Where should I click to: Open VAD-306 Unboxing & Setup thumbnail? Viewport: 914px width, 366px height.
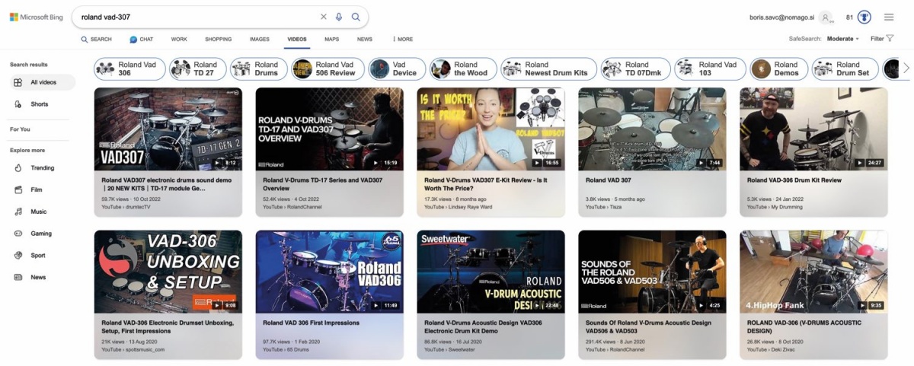click(168, 272)
